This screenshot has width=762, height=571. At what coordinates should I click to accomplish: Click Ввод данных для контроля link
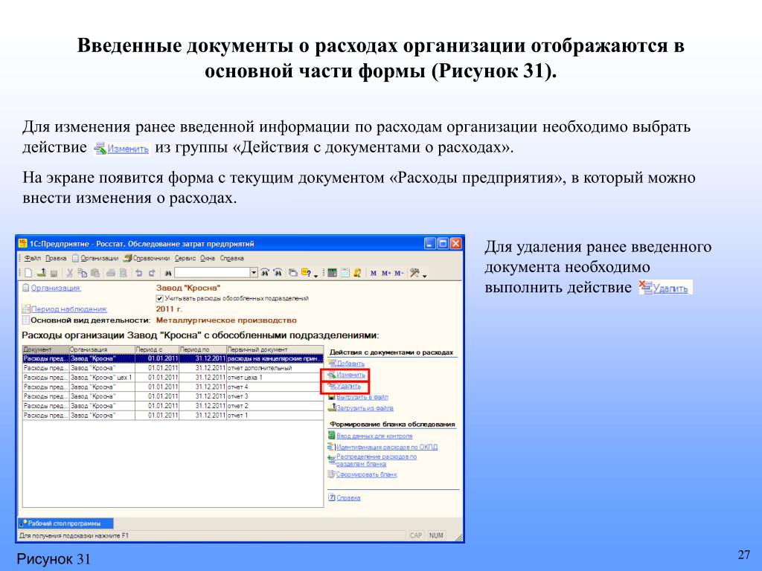tap(374, 436)
